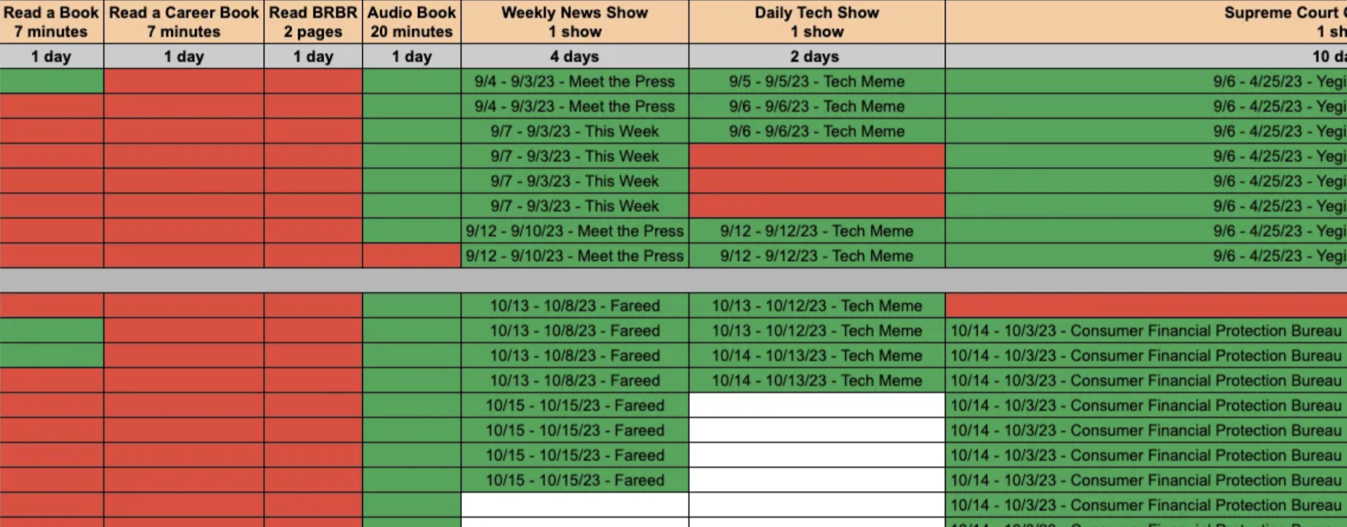The width and height of the screenshot is (1347, 527).
Task: Click the 2 days interval cell
Action: point(817,56)
